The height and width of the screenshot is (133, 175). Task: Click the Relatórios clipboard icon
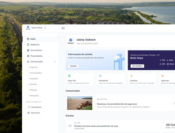(28, 44)
